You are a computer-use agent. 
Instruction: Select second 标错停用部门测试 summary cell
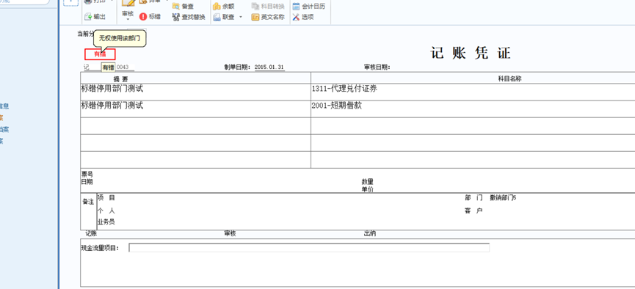pos(195,109)
